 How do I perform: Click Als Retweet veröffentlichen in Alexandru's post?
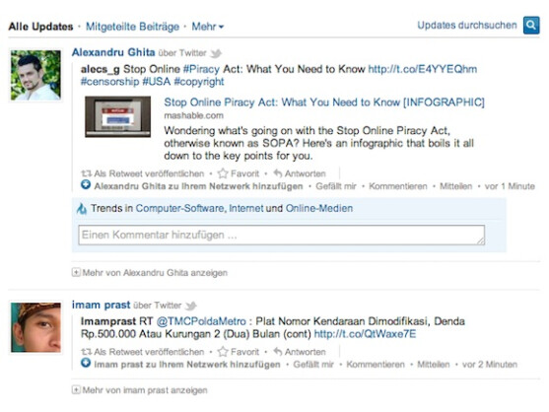(x=149, y=173)
